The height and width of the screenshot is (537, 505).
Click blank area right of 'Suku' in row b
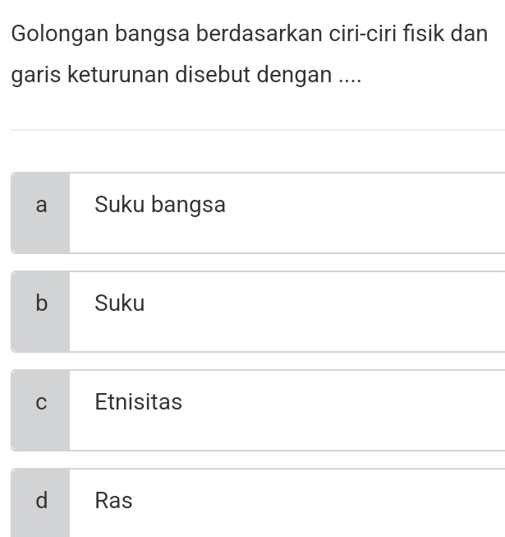(x=328, y=312)
